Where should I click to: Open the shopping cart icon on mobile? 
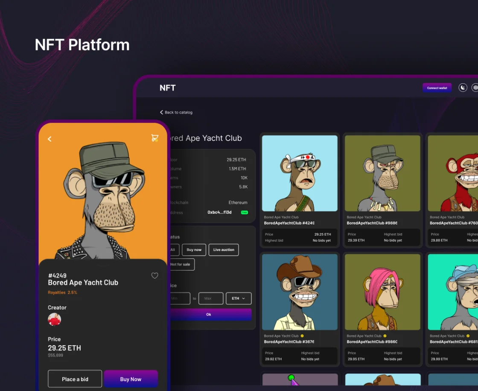click(154, 138)
